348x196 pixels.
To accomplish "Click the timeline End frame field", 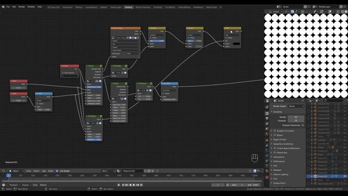I will tap(252, 185).
